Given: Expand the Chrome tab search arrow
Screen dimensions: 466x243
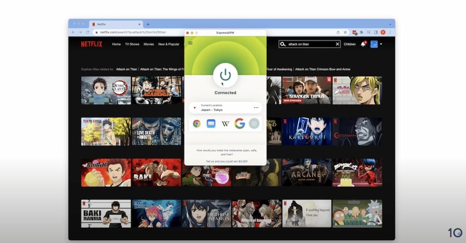Looking at the screenshot, I should pos(390,24).
